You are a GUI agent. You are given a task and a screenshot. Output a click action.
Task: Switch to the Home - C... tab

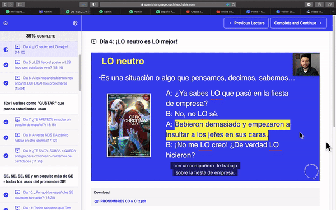tap(255, 12)
